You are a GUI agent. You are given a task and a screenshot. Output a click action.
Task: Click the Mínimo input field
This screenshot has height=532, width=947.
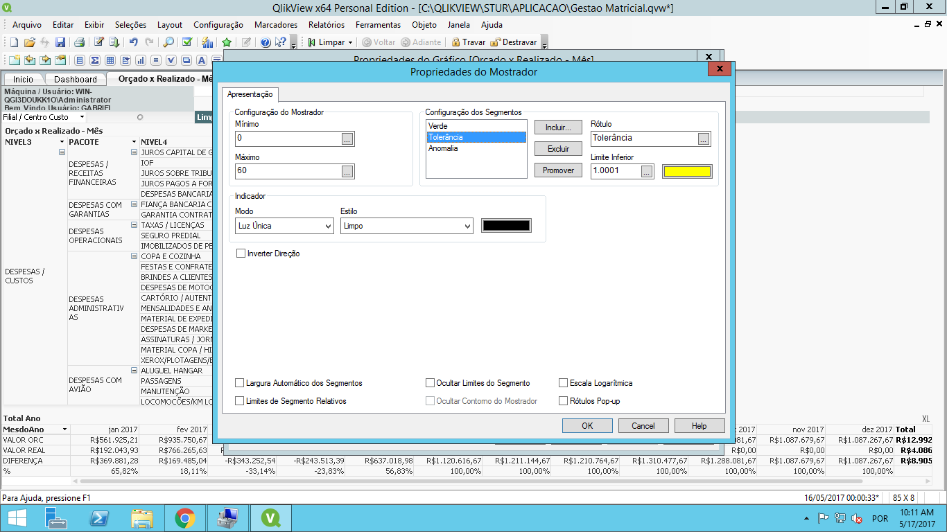(288, 139)
